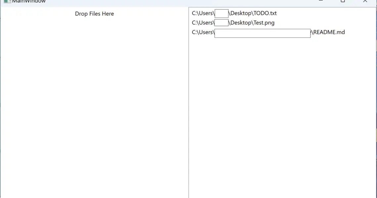Close the MainWindow window
This screenshot has height=198, width=377.
coord(365,1)
